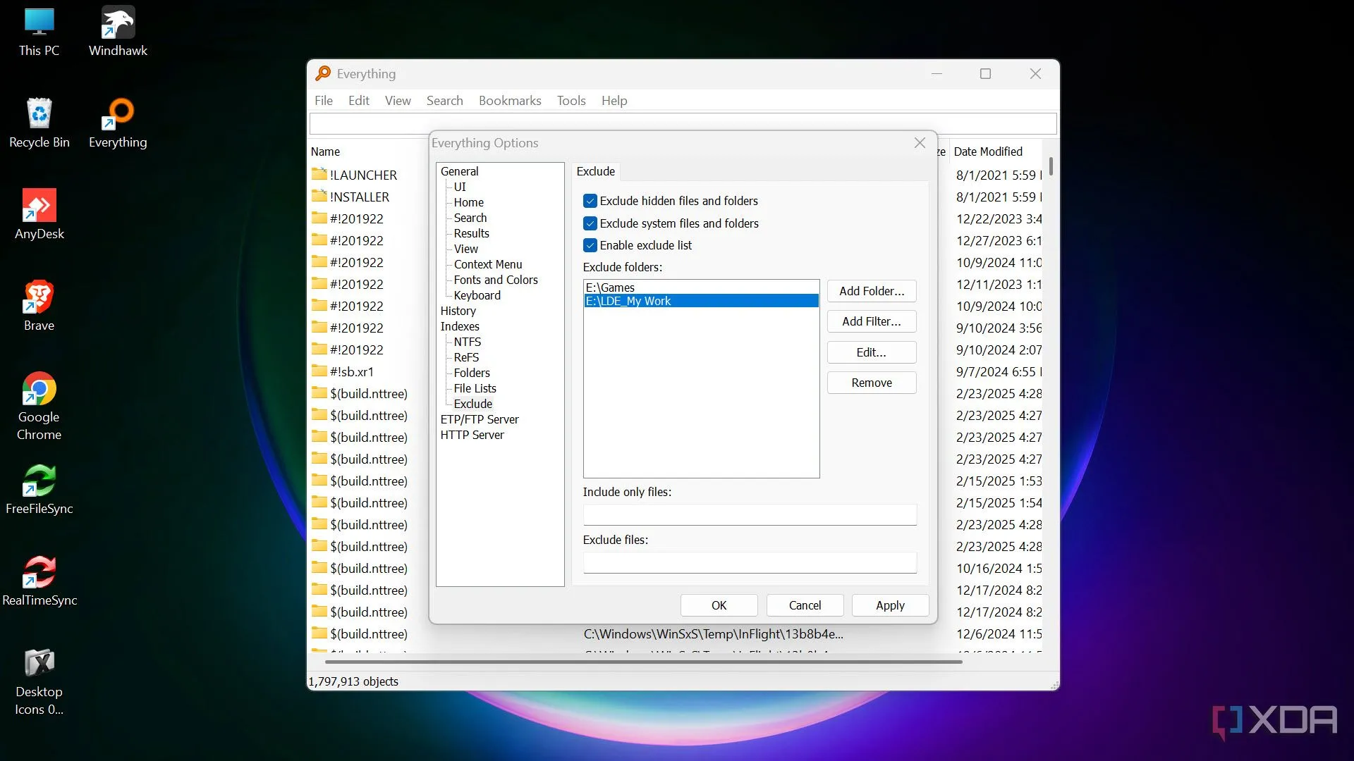Click the 1,797,913 objects status text
This screenshot has height=761, width=1354.
coord(353,681)
